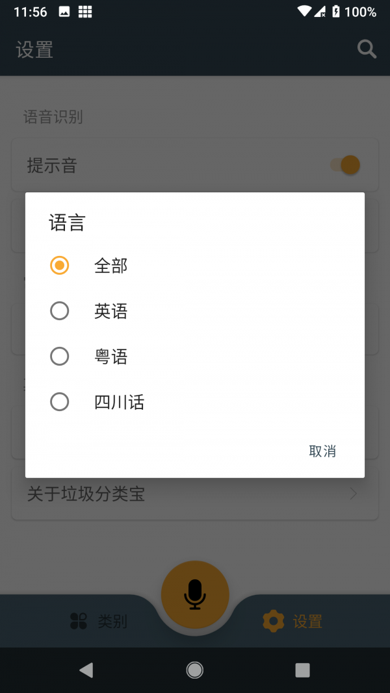This screenshot has width=390, height=693.
Task: Tap the image icon in status bar
Action: click(64, 12)
